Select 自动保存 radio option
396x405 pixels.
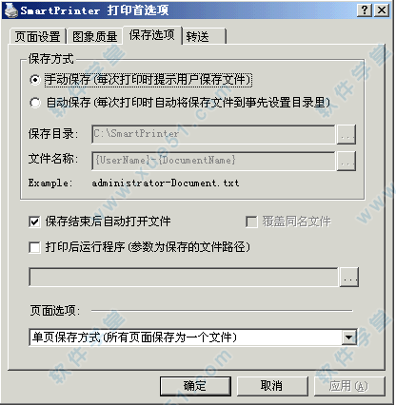(34, 103)
